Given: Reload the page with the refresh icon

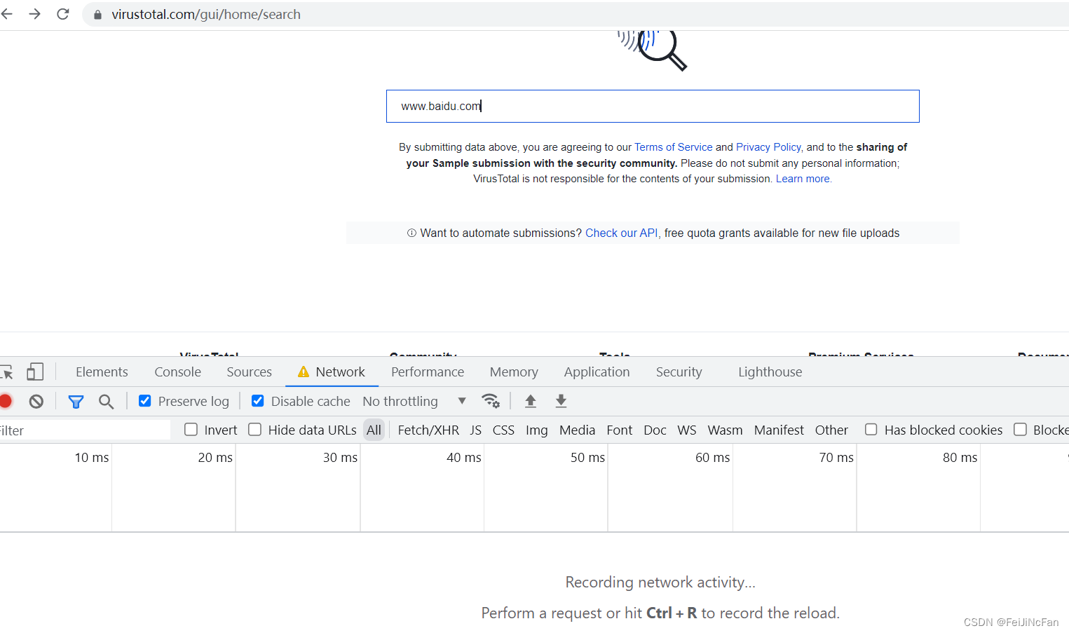Looking at the screenshot, I should (63, 14).
